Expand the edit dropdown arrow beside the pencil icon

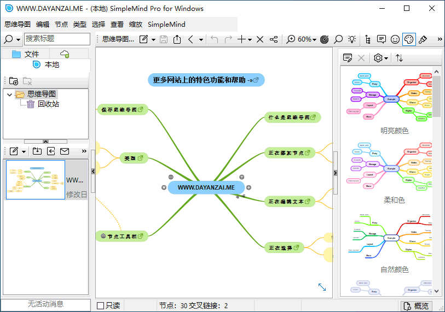[153, 40]
